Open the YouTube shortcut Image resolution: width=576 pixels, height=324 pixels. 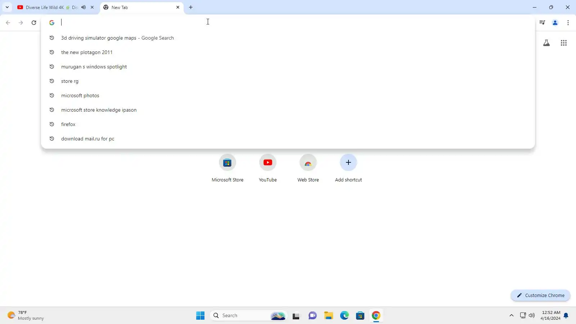pyautogui.click(x=268, y=168)
